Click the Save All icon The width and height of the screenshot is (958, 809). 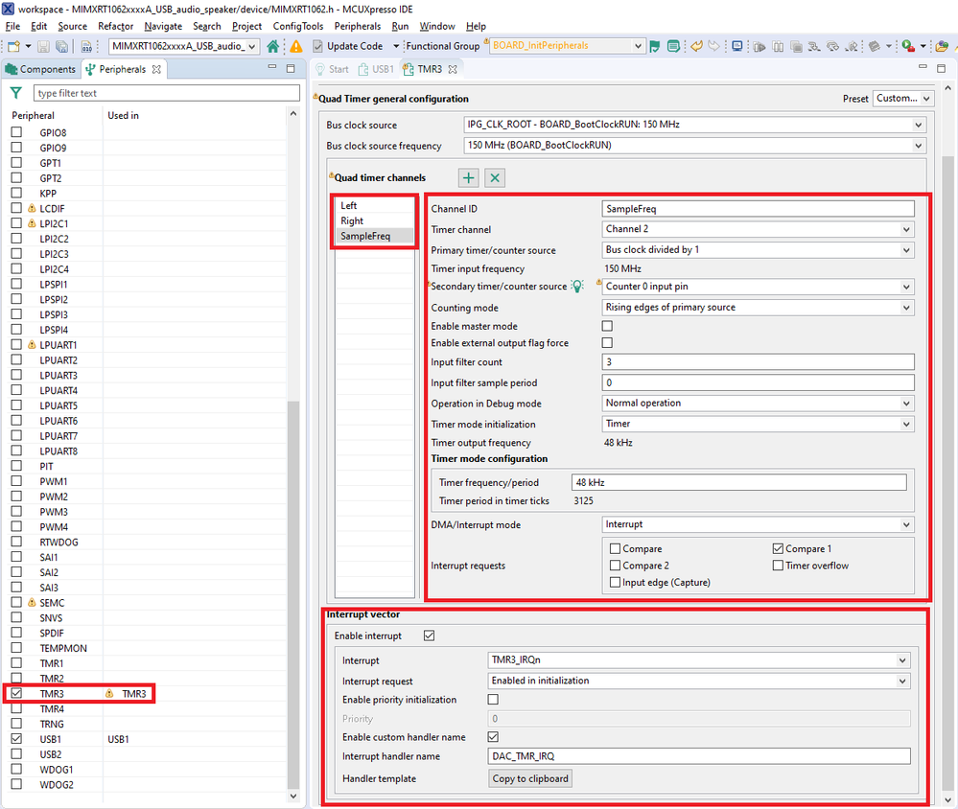click(x=61, y=46)
